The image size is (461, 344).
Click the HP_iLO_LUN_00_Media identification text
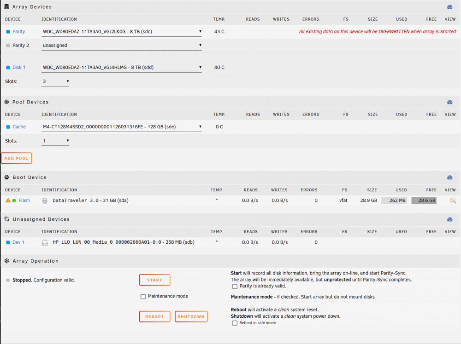124,242
